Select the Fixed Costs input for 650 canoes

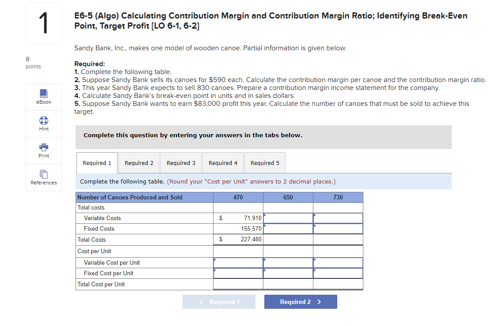coord(288,229)
